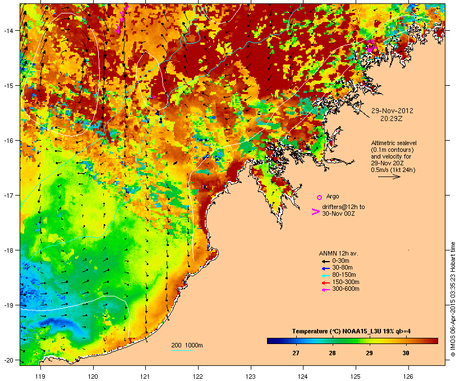Click the dark blue end of temperature colorbar
The width and height of the screenshot is (460, 381).
(272, 341)
